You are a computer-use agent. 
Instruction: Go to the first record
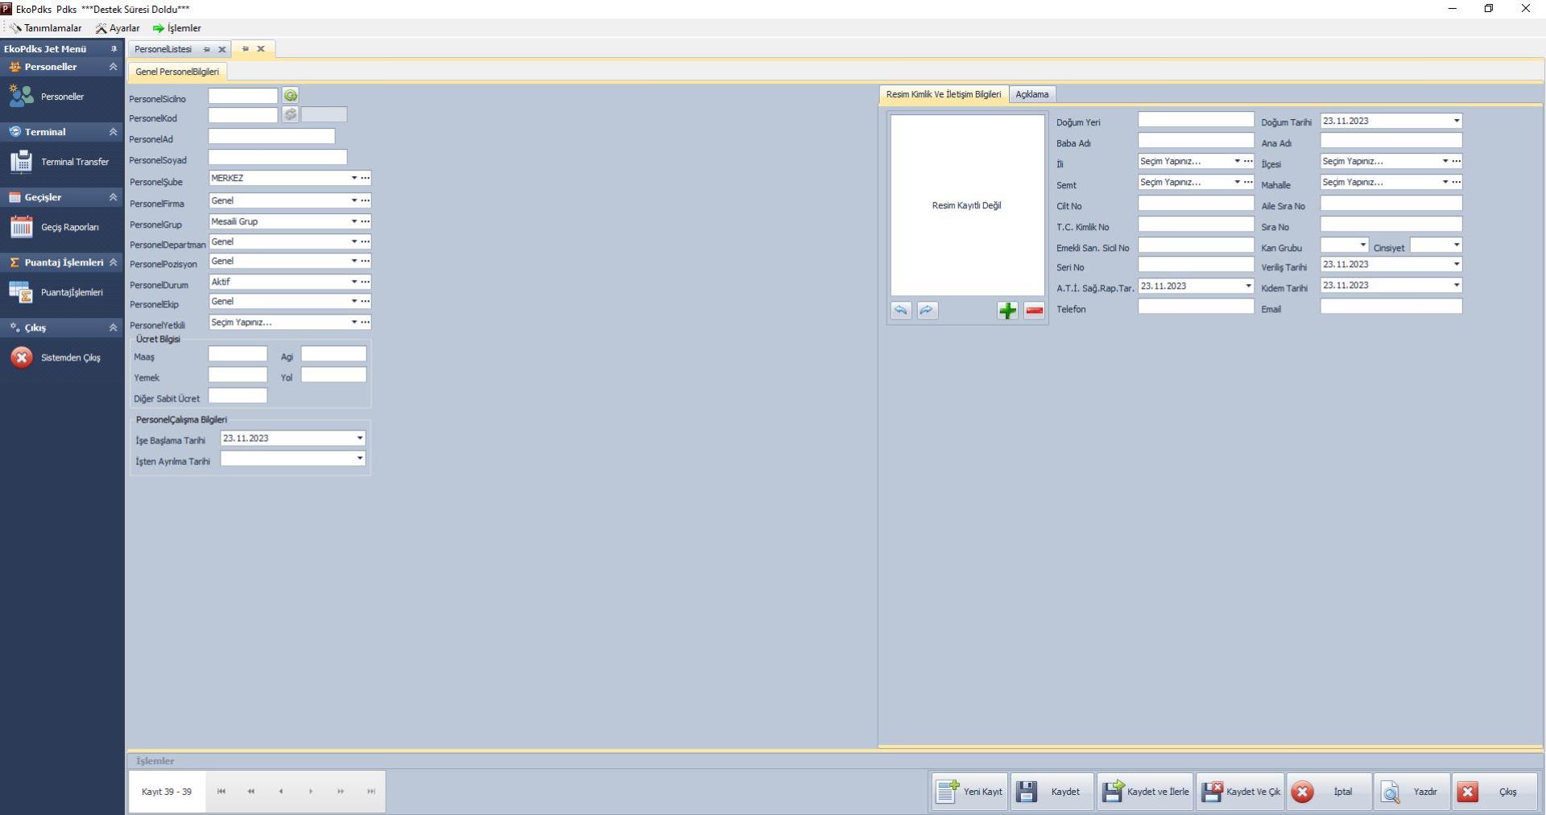(x=221, y=792)
